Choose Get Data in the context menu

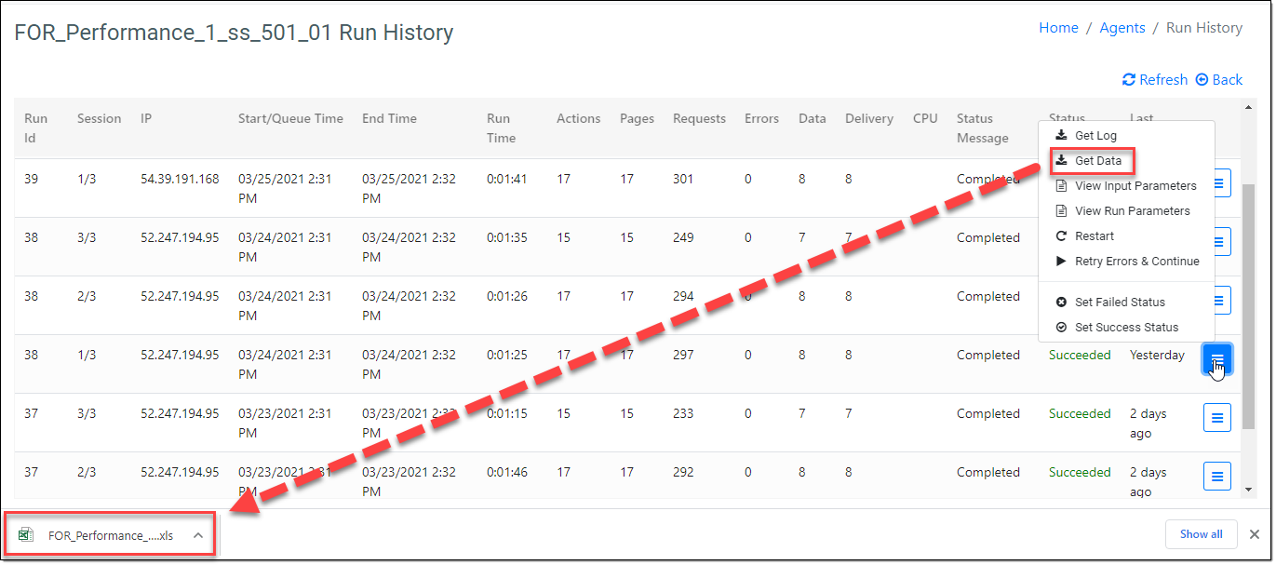pyautogui.click(x=1097, y=161)
